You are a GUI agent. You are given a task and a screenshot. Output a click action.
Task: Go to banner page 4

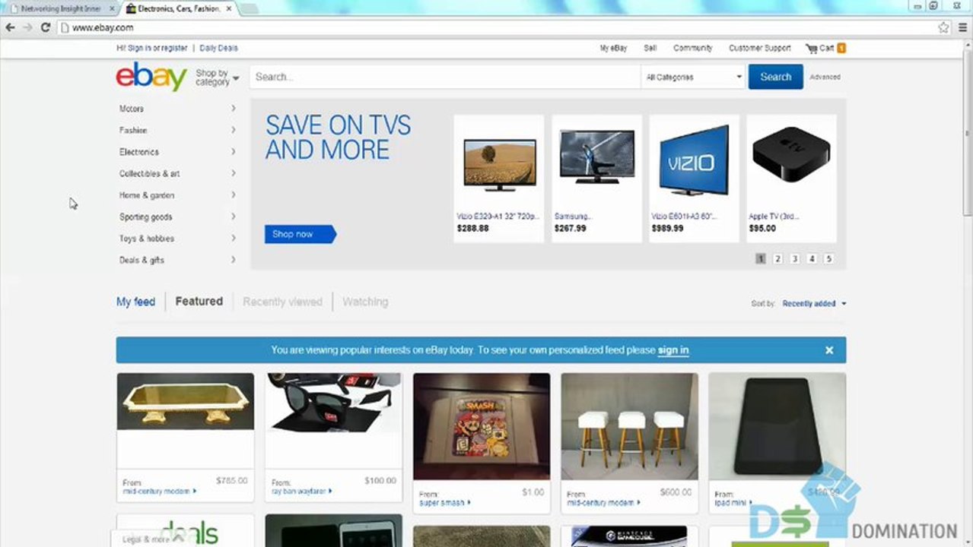point(812,258)
